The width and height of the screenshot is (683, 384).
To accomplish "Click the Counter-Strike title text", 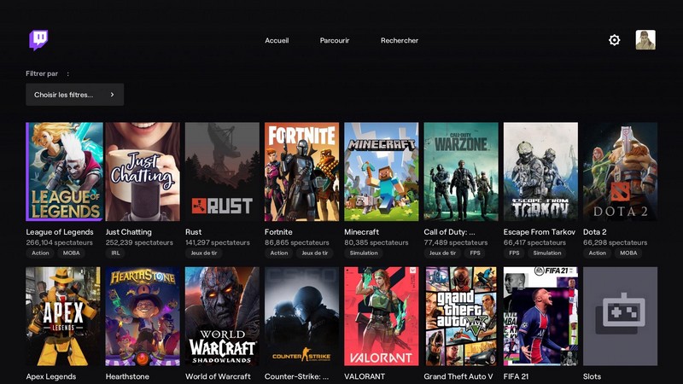I will [296, 376].
